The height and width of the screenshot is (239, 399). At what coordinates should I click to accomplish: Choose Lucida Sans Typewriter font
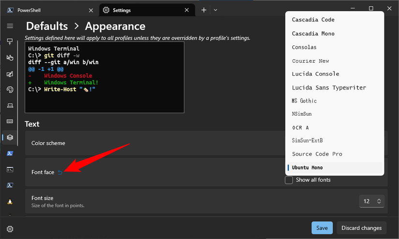(335, 87)
